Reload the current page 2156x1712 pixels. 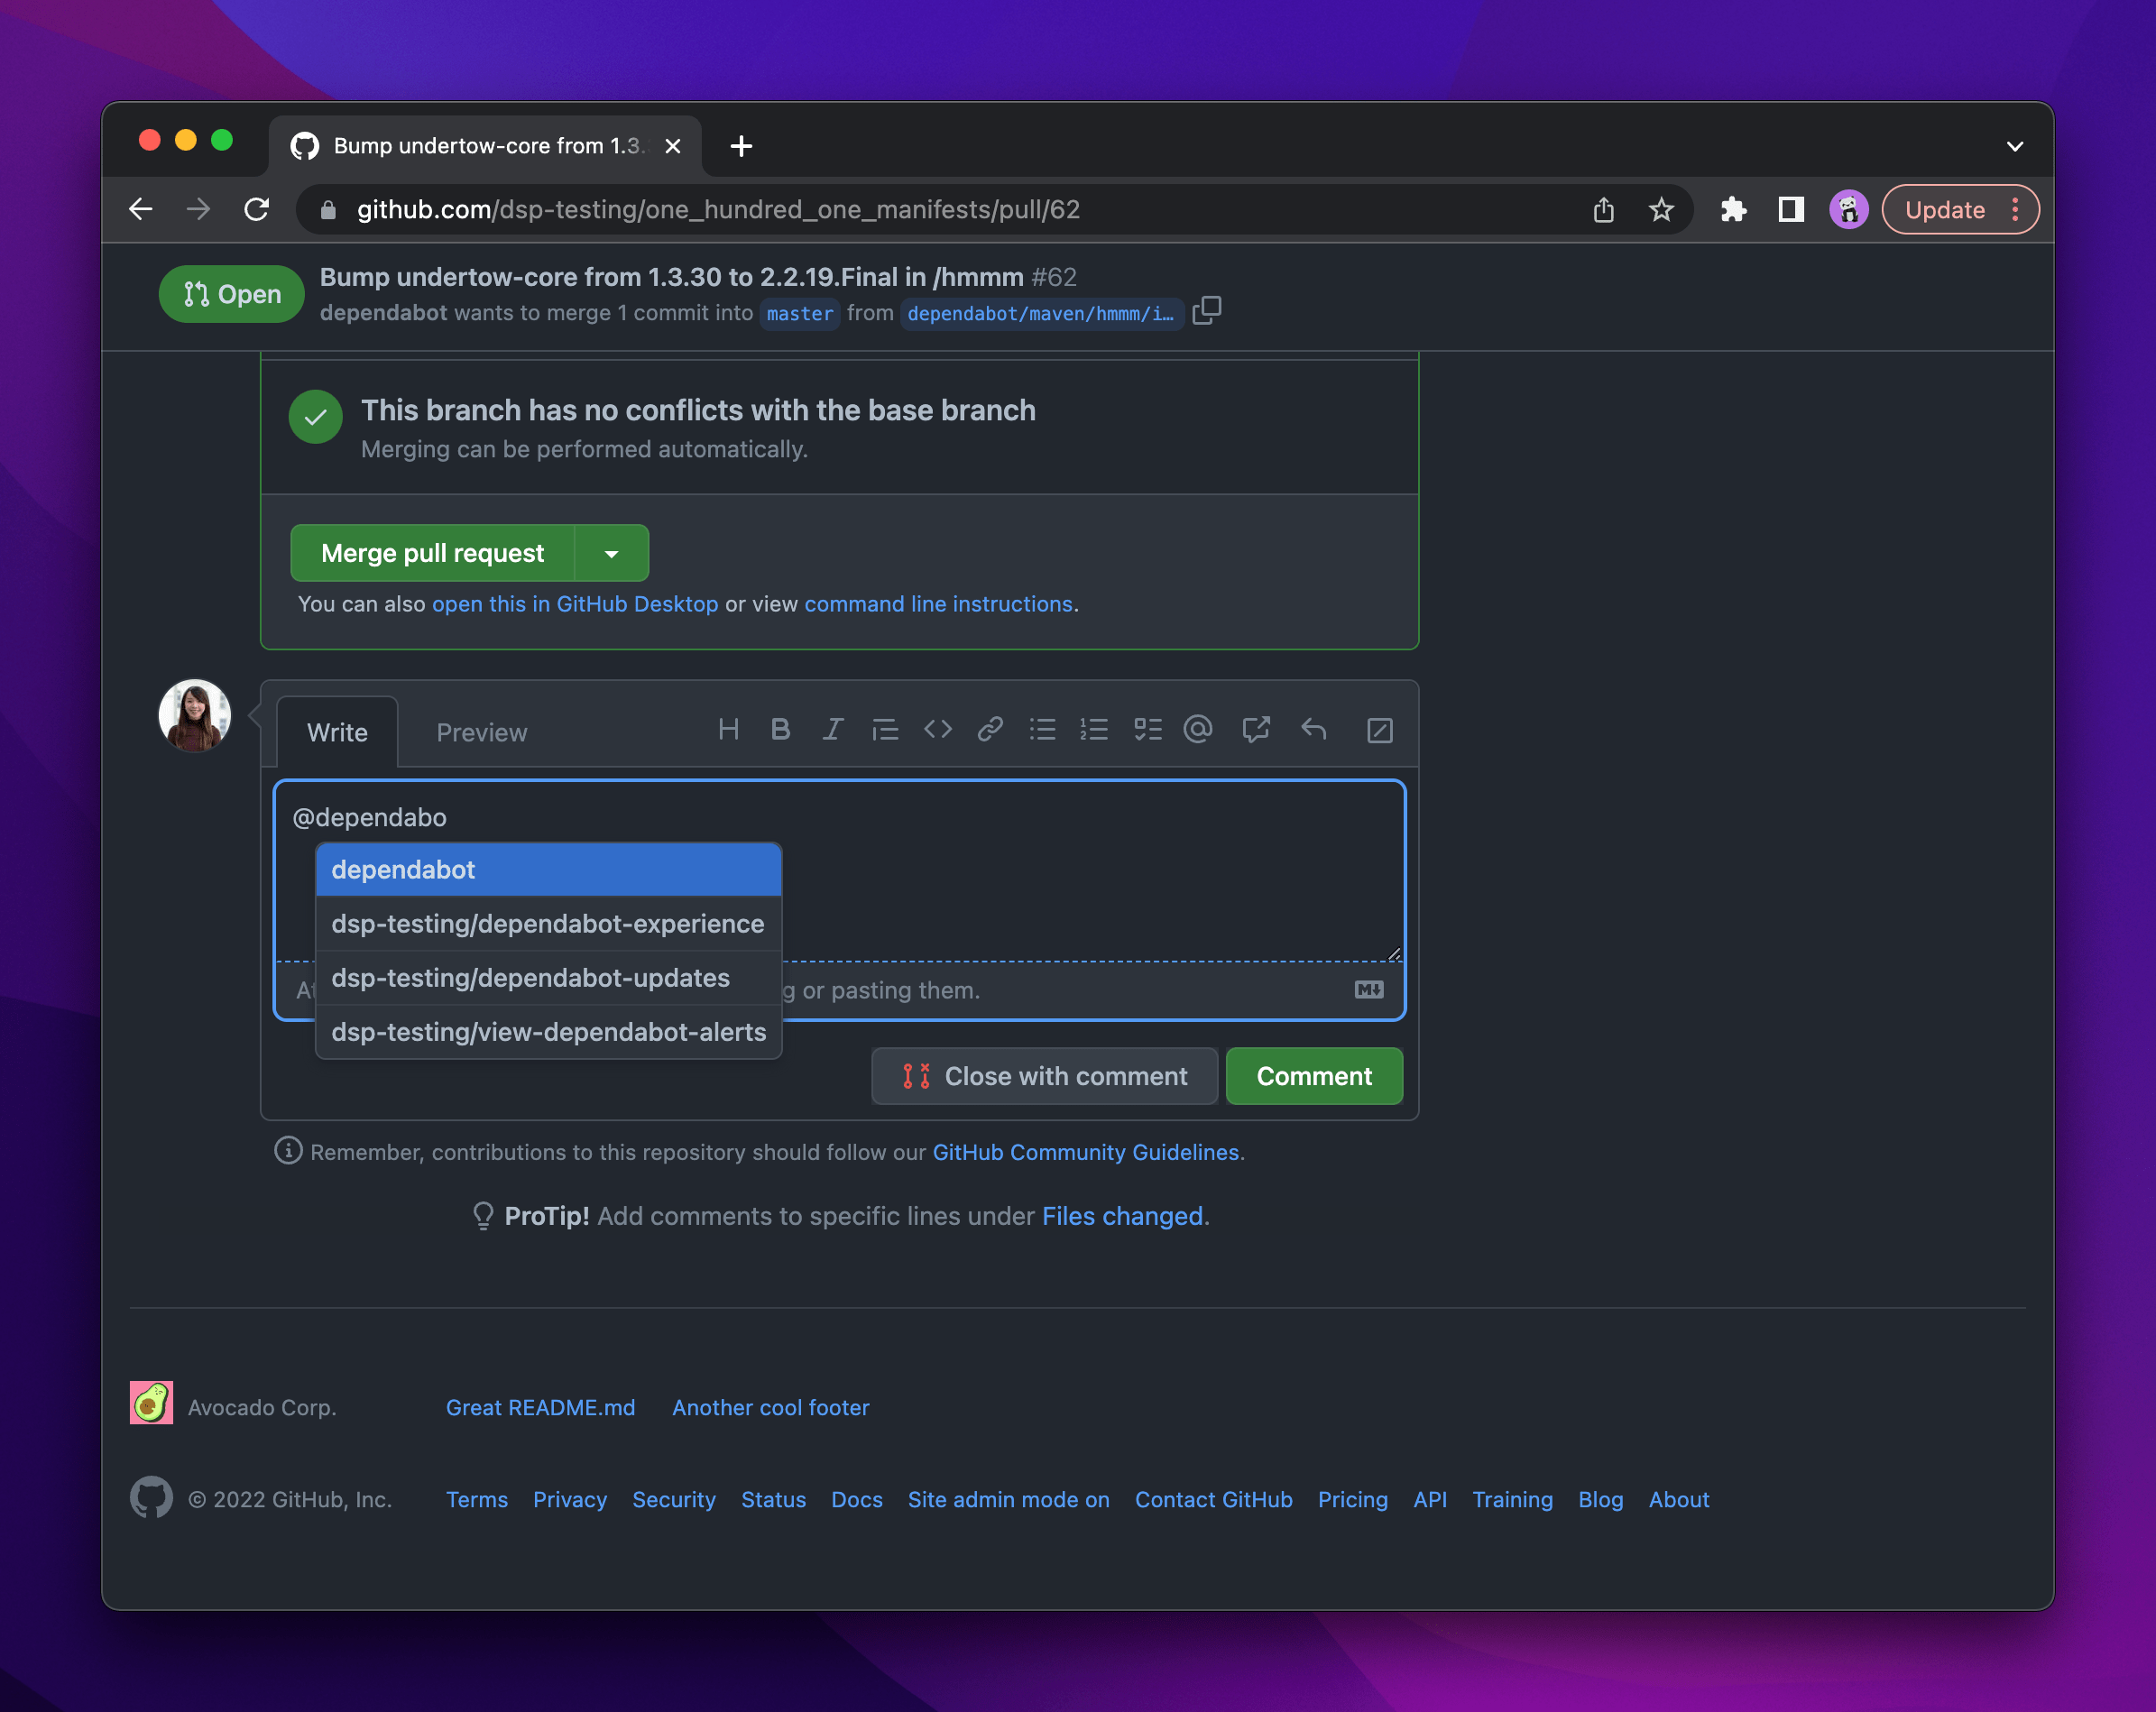[257, 210]
